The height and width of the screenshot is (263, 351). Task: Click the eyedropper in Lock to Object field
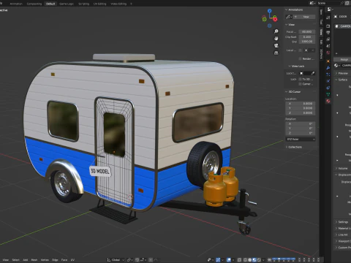(313, 73)
